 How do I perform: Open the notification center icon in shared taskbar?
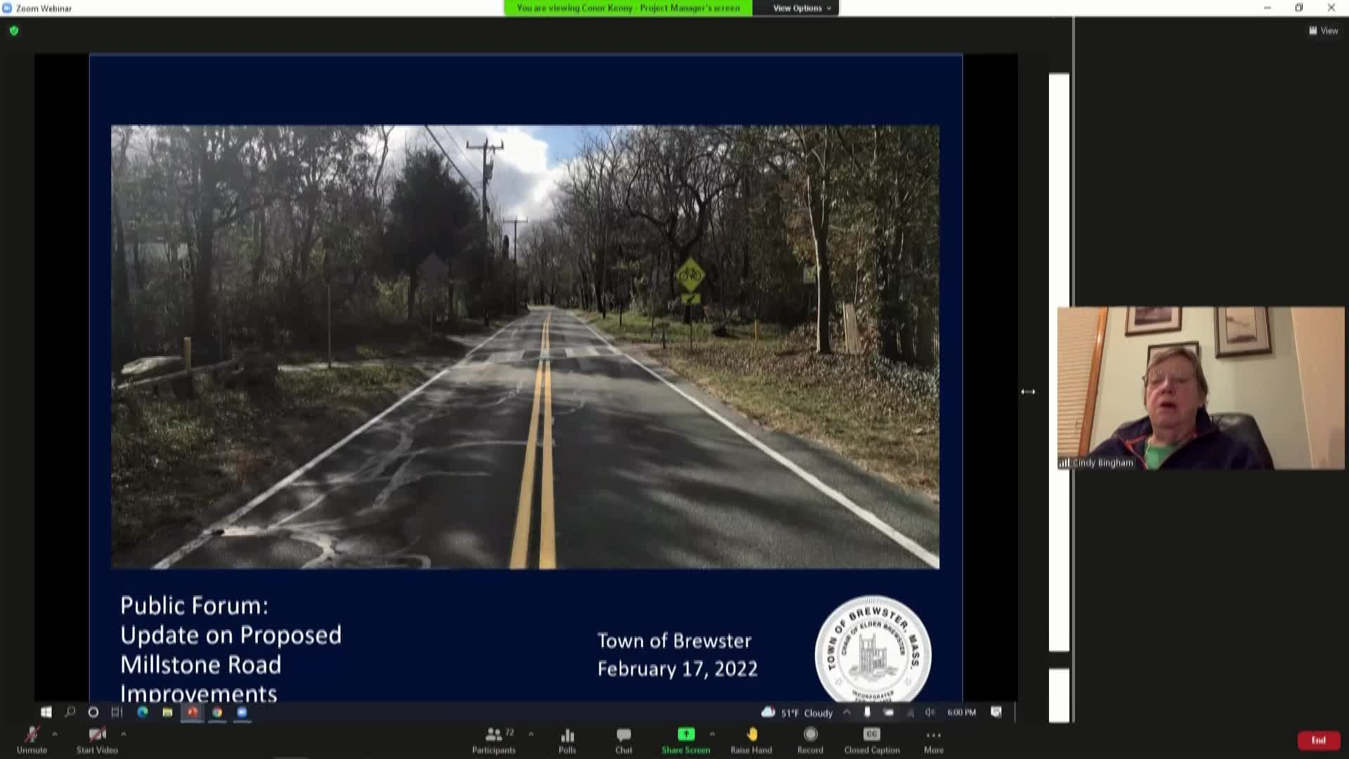[996, 712]
